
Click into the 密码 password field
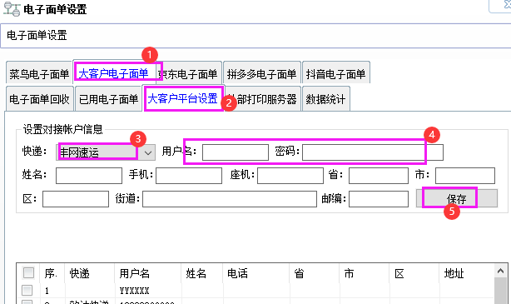[x=373, y=152]
